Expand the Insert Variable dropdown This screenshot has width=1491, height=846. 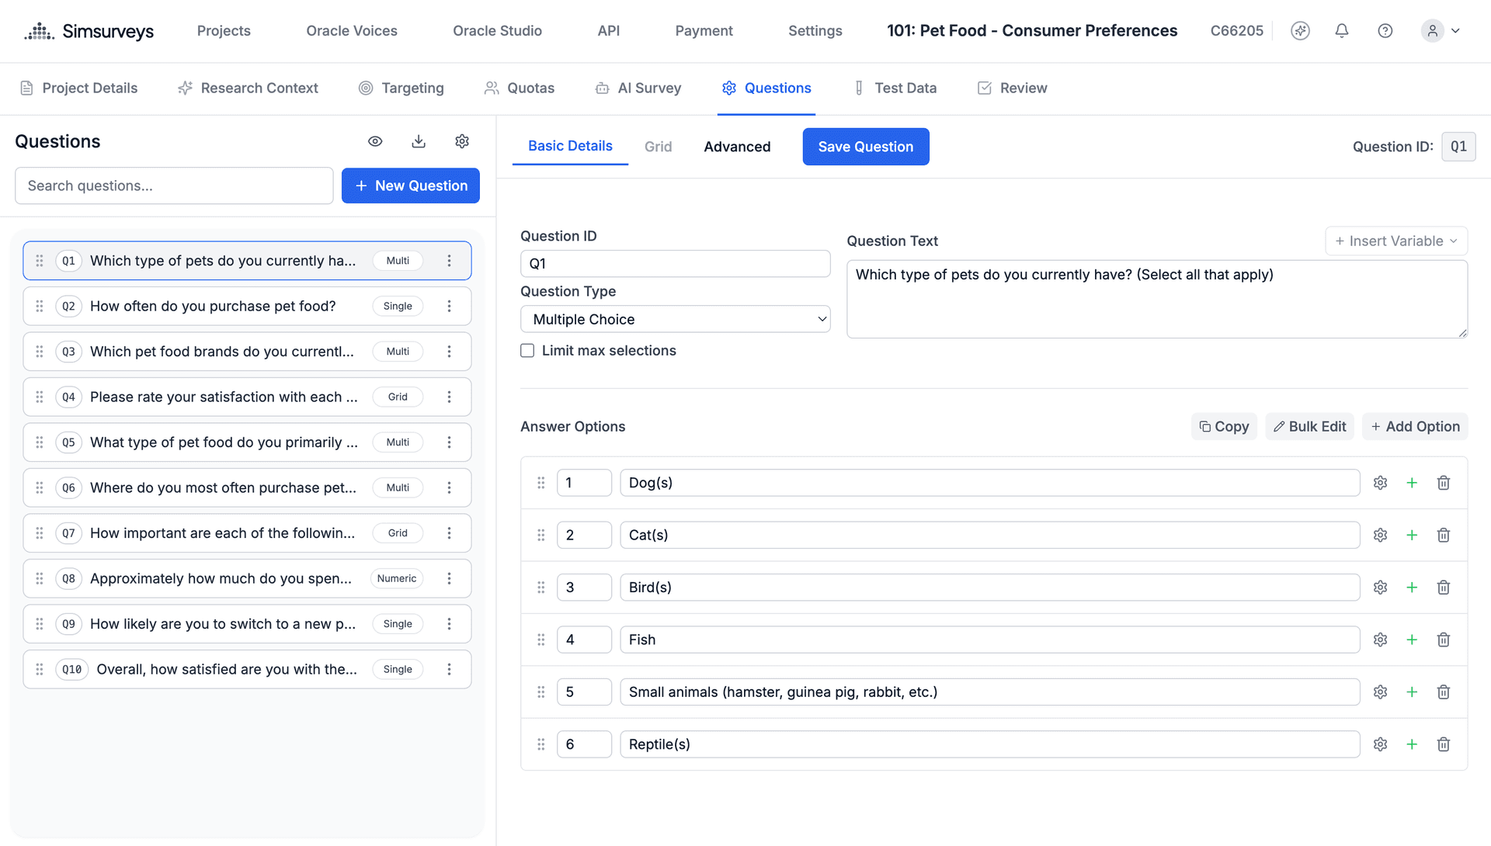tap(1395, 241)
